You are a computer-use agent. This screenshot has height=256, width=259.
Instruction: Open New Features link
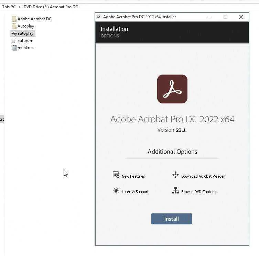(x=133, y=176)
